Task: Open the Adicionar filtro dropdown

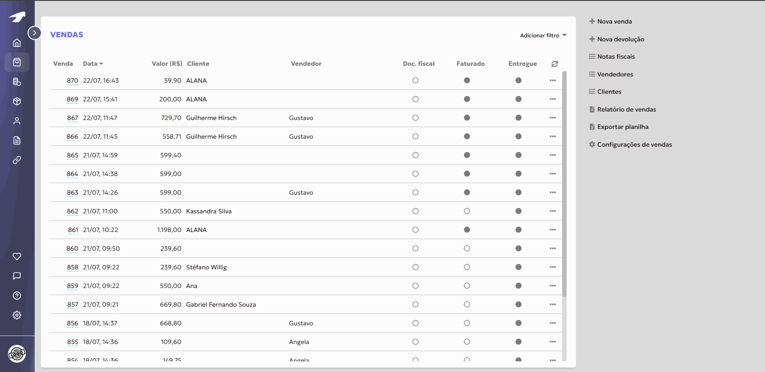Action: click(543, 36)
